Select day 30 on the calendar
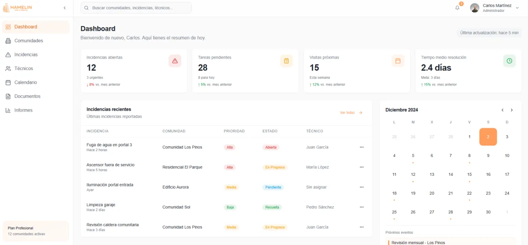 [488, 212]
